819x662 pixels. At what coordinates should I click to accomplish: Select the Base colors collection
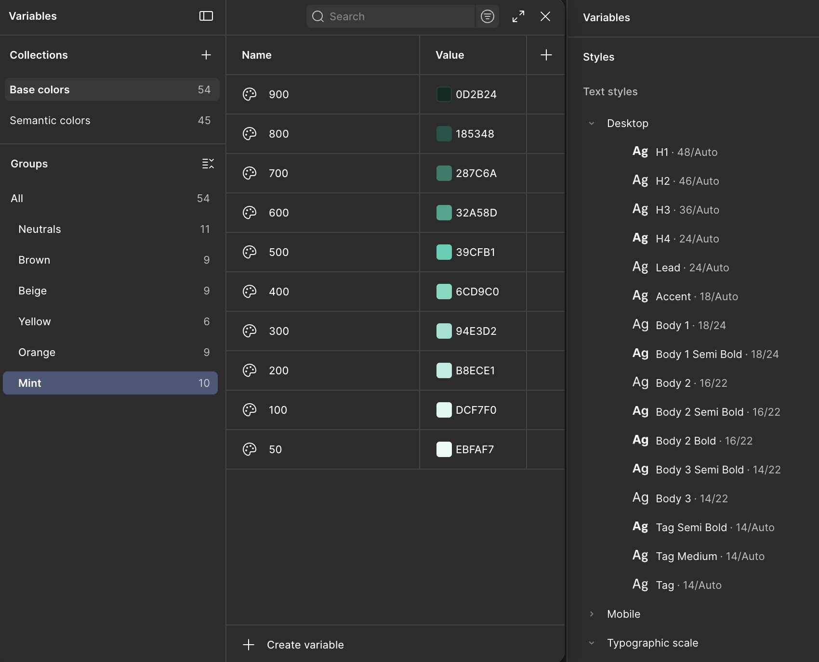[112, 89]
